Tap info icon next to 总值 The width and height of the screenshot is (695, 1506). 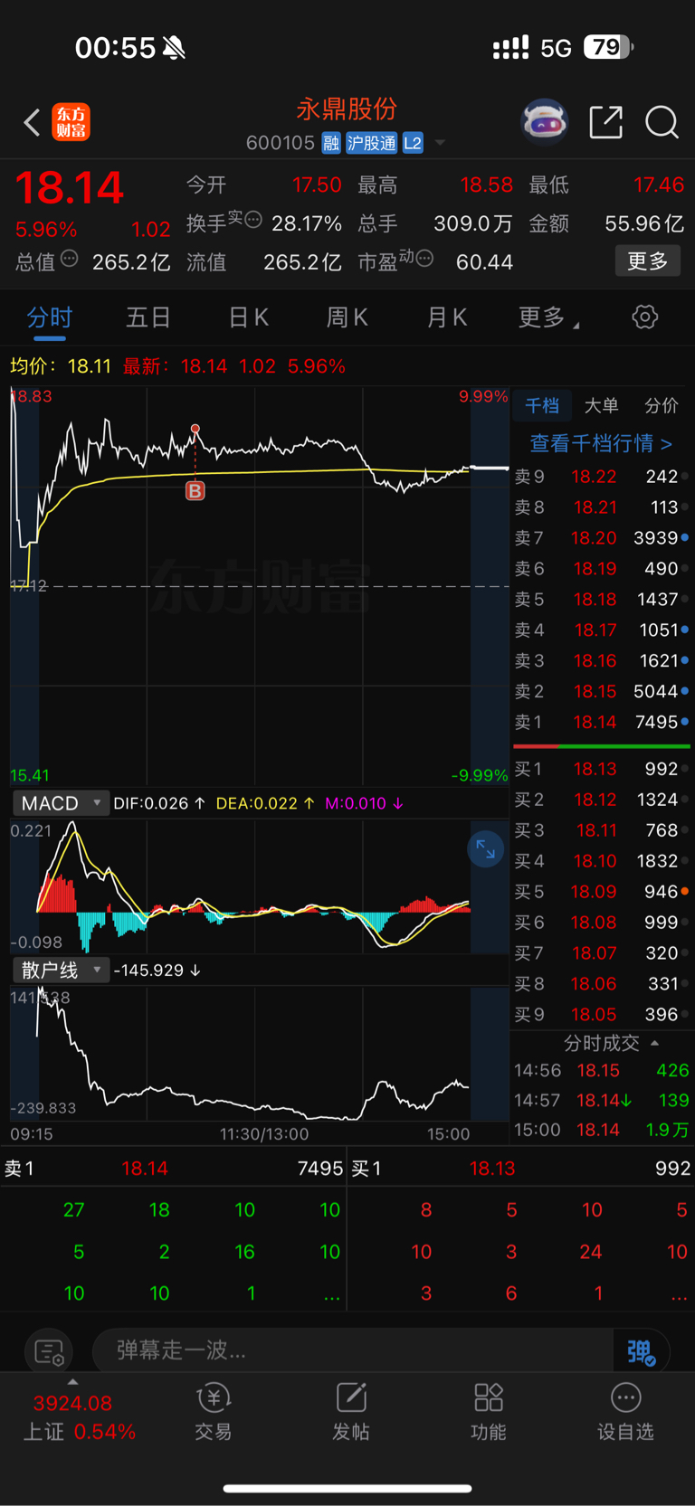click(69, 259)
